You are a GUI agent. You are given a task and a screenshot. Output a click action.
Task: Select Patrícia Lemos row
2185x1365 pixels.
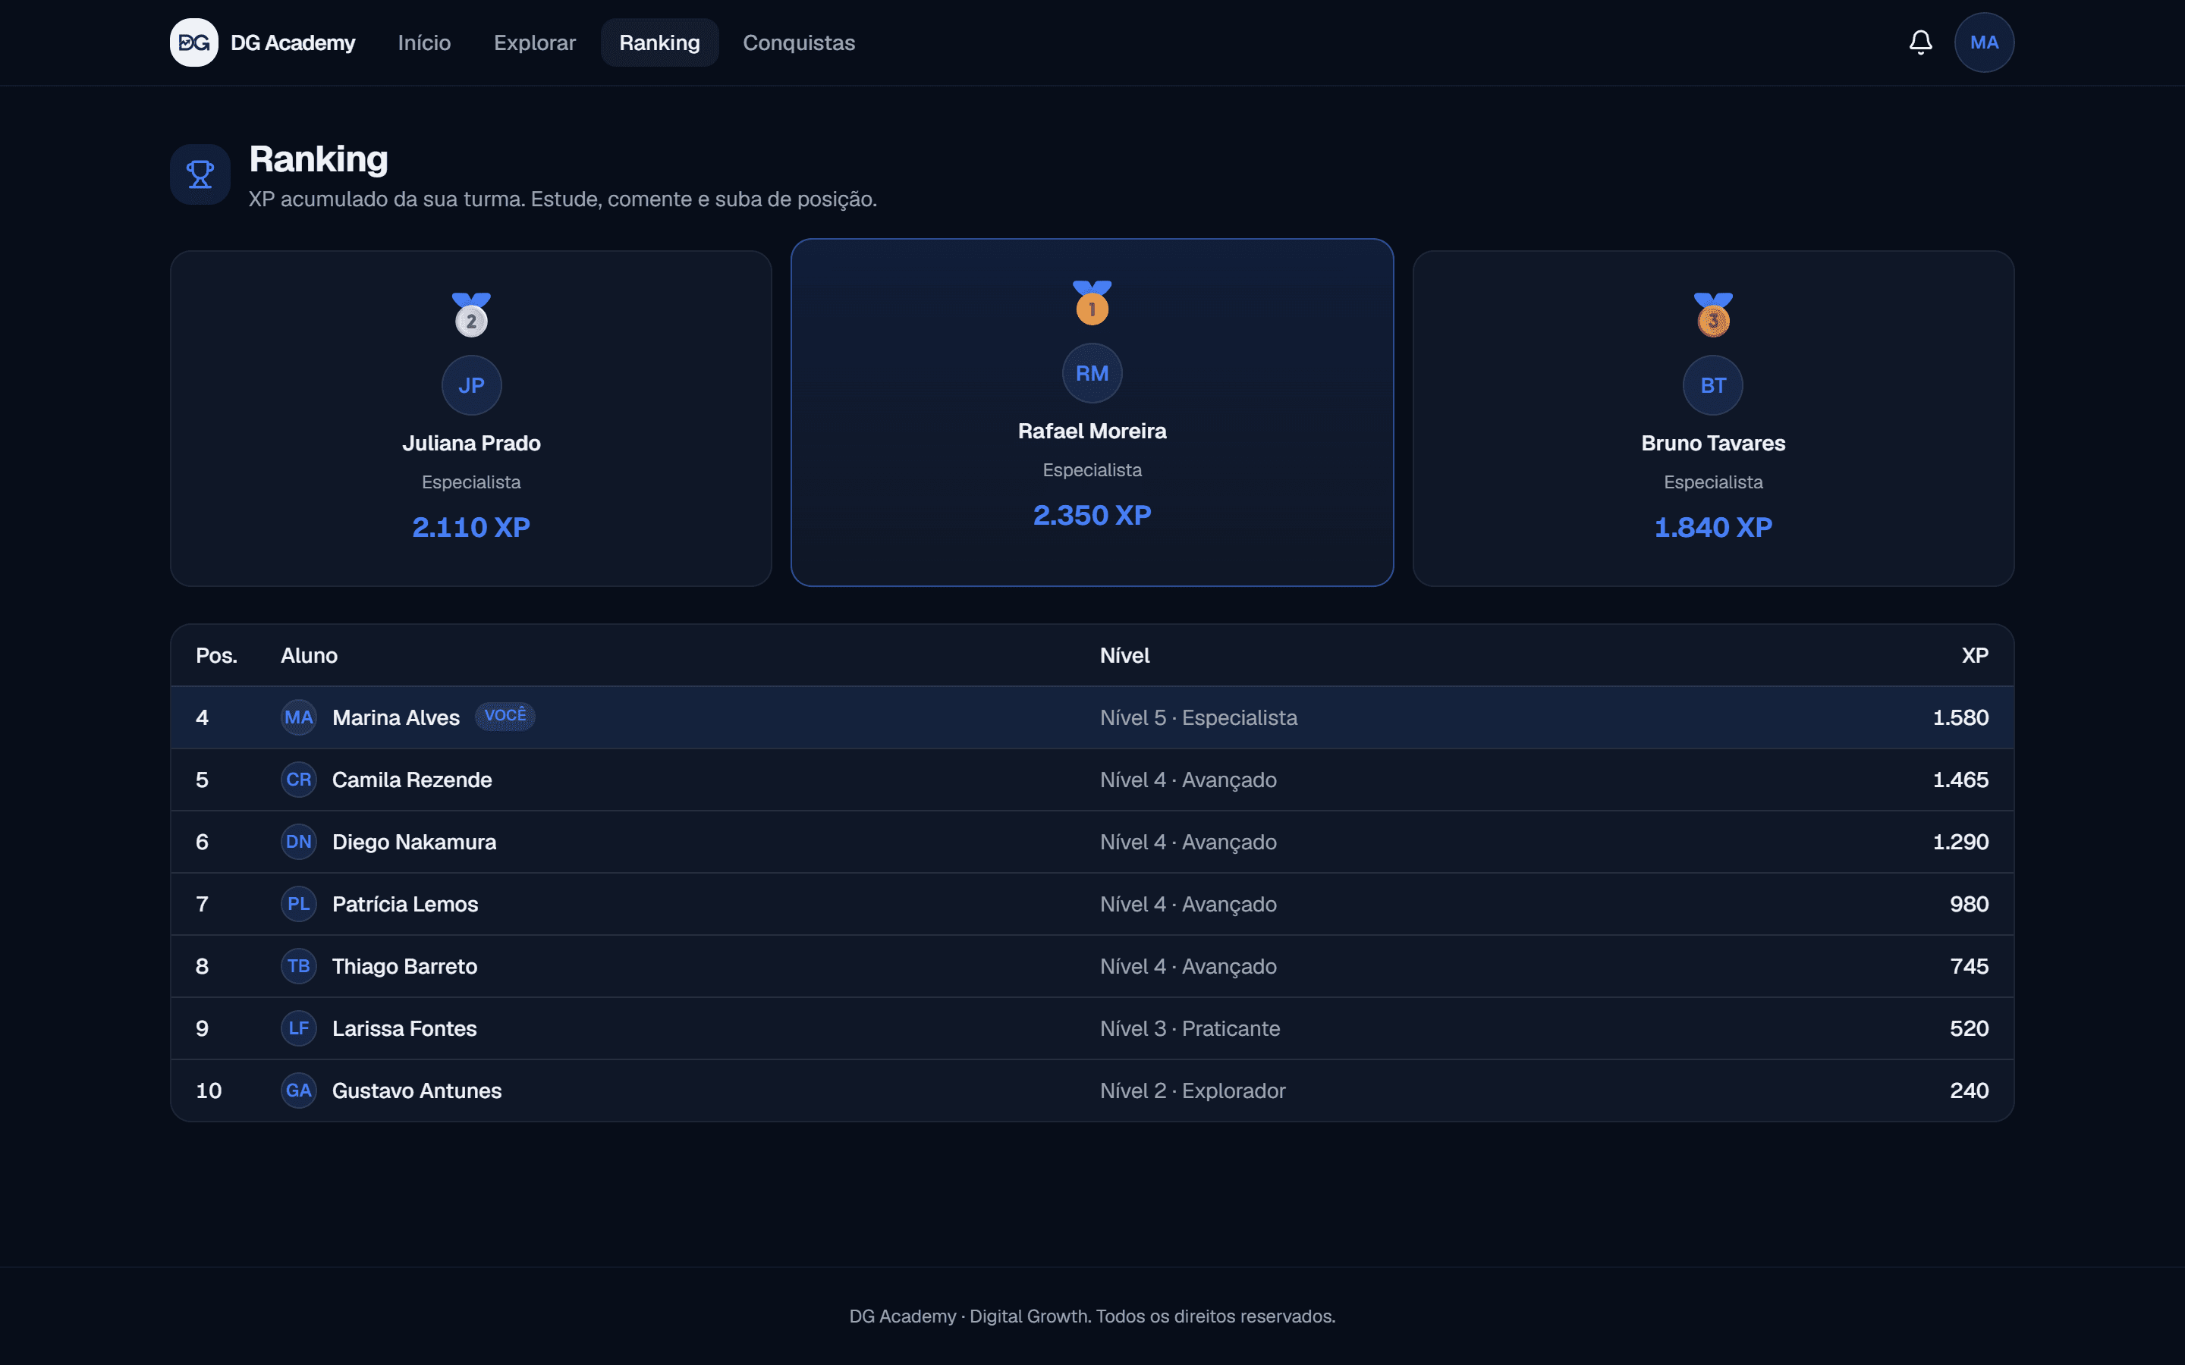pos(1092,904)
